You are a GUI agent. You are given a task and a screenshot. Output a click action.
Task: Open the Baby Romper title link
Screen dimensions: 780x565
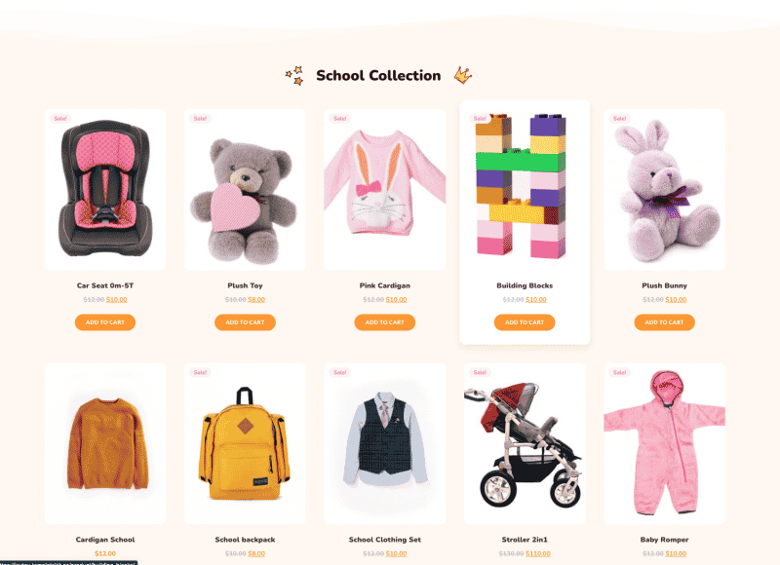(665, 540)
